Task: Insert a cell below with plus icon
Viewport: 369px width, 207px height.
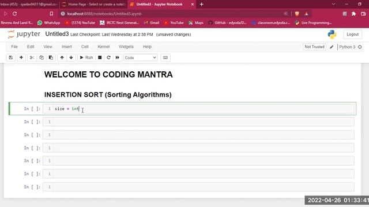Action: [x=21, y=57]
